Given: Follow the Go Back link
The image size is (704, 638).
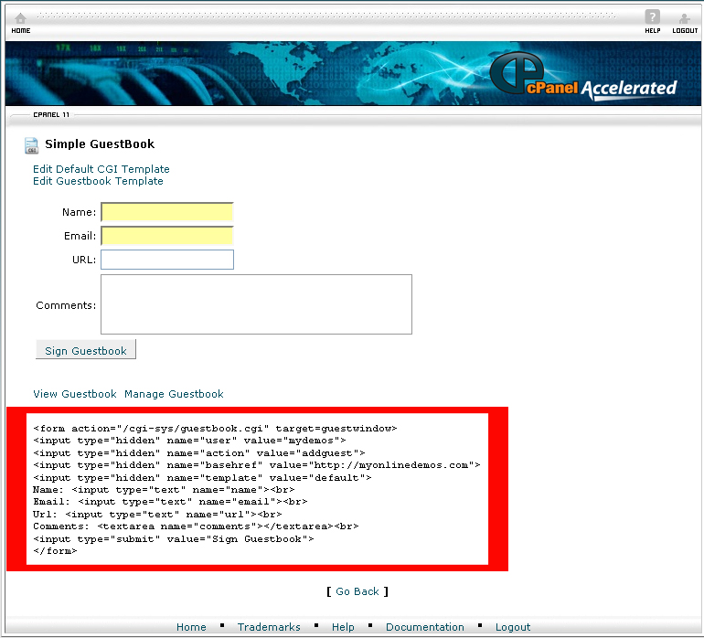Looking at the screenshot, I should (x=357, y=591).
